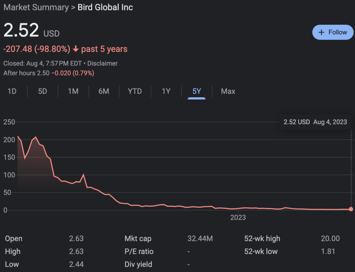Image resolution: width=355 pixels, height=272 pixels.
Task: Show the YTD chart range
Action: pyautogui.click(x=135, y=91)
